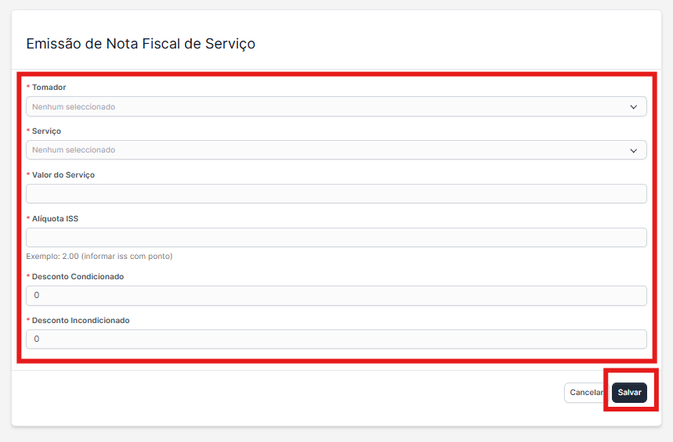Click the chevron arrow in Serviço field
This screenshot has width=673, height=442.
(634, 150)
